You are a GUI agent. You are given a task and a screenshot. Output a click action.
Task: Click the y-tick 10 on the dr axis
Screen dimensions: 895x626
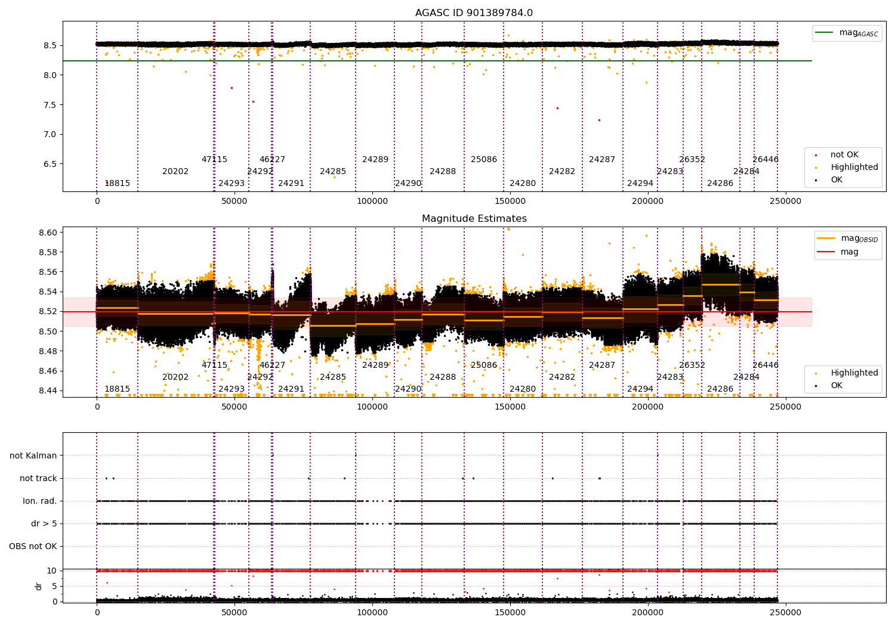pos(52,571)
